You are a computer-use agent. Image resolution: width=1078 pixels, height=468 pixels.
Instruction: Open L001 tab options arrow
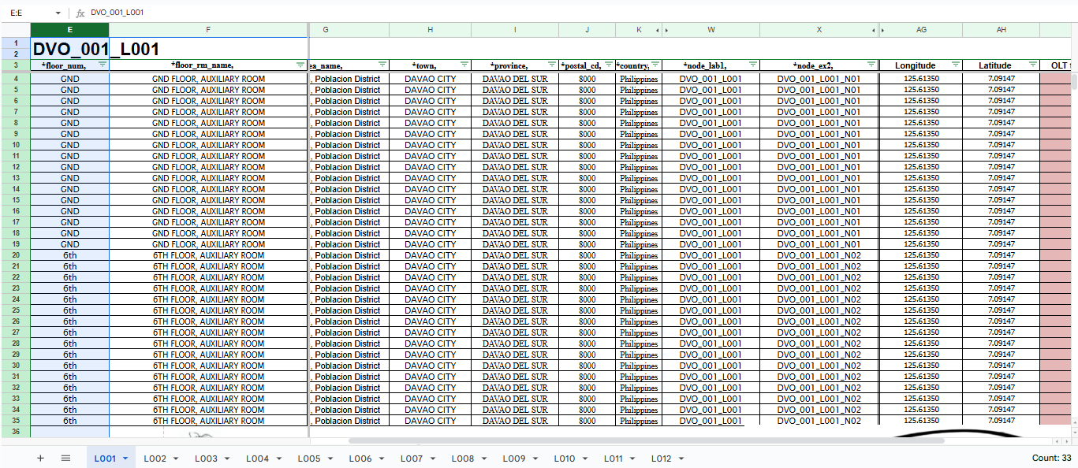(x=125, y=459)
